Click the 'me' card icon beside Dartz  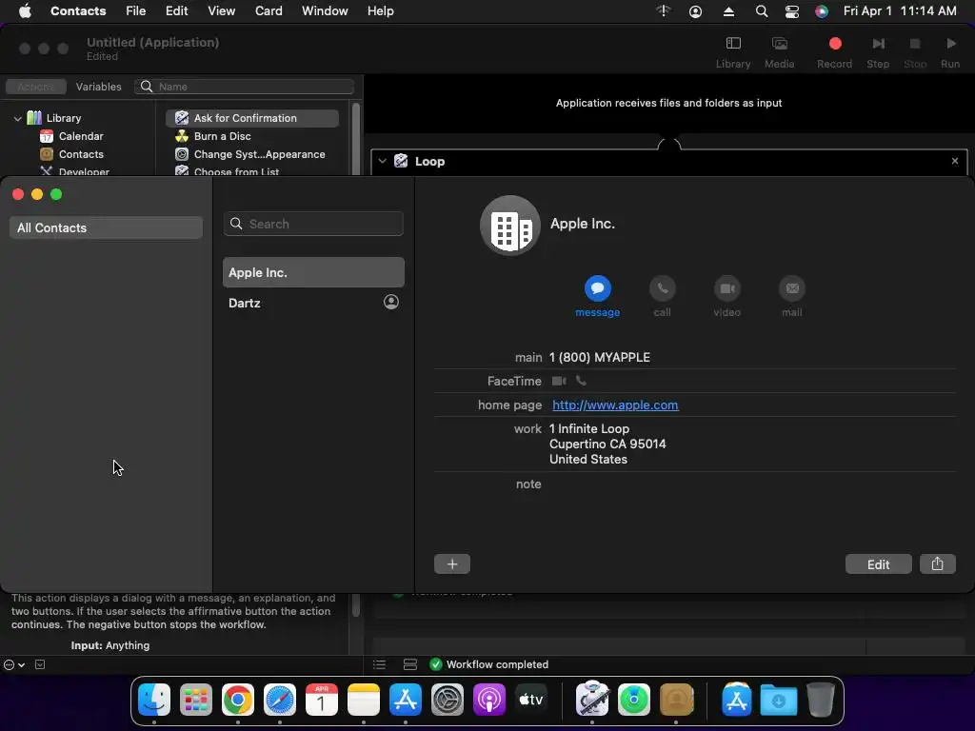[391, 302]
